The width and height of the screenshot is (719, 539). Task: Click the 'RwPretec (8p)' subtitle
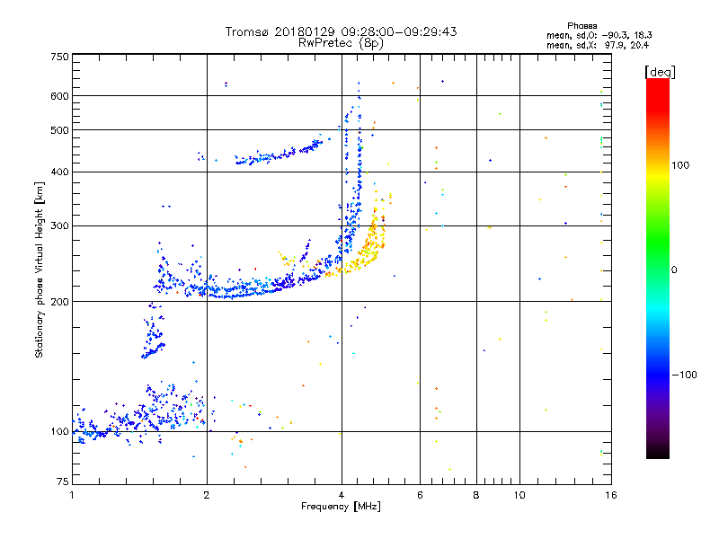342,43
